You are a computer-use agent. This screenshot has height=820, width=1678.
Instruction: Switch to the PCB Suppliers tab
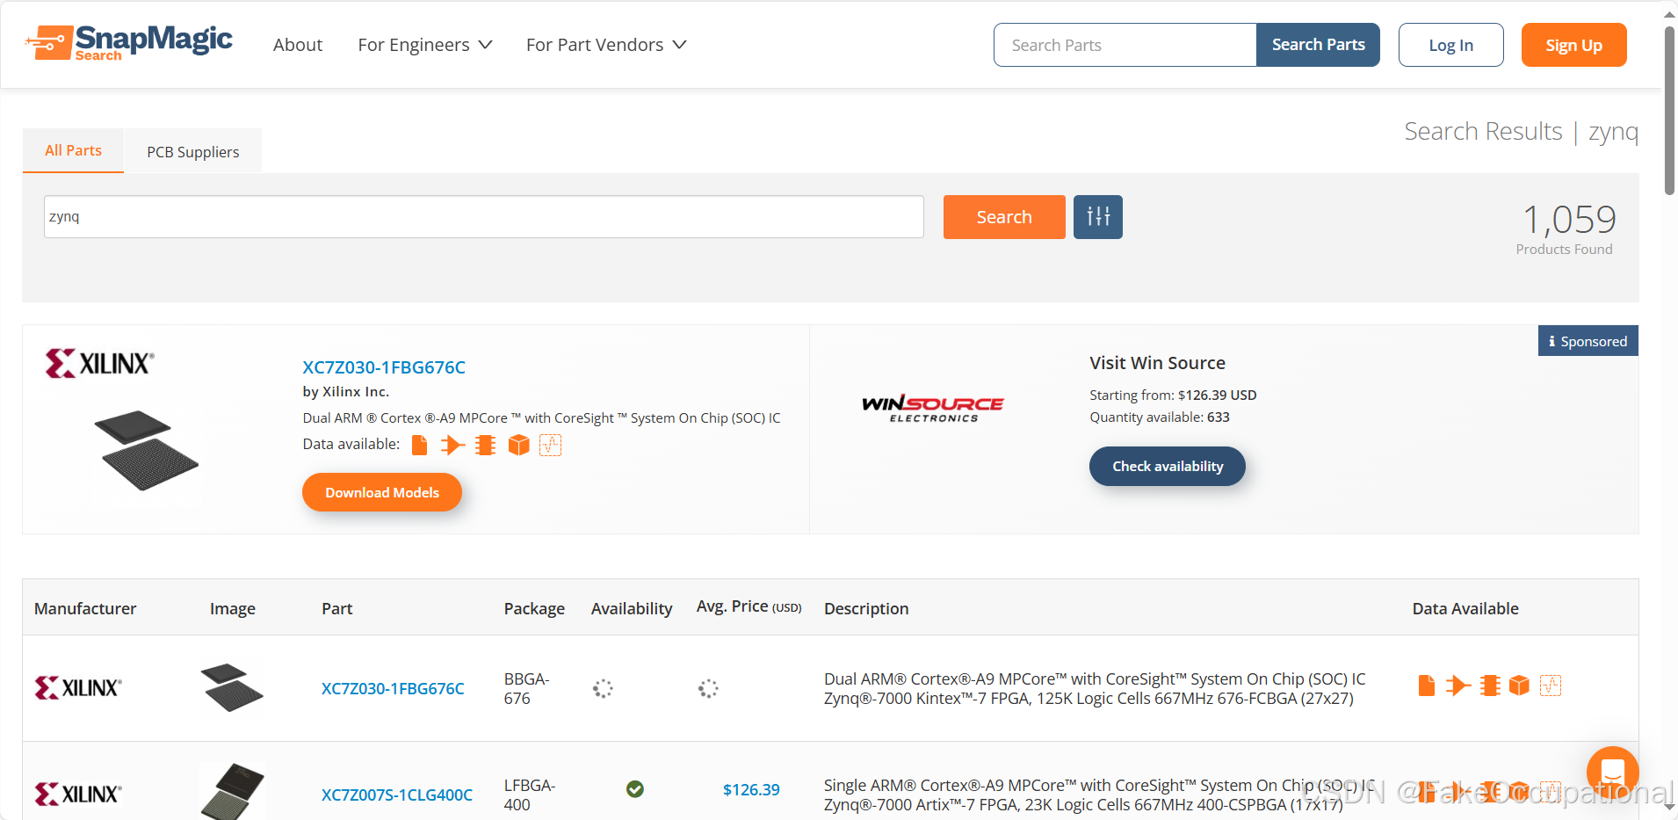click(193, 151)
